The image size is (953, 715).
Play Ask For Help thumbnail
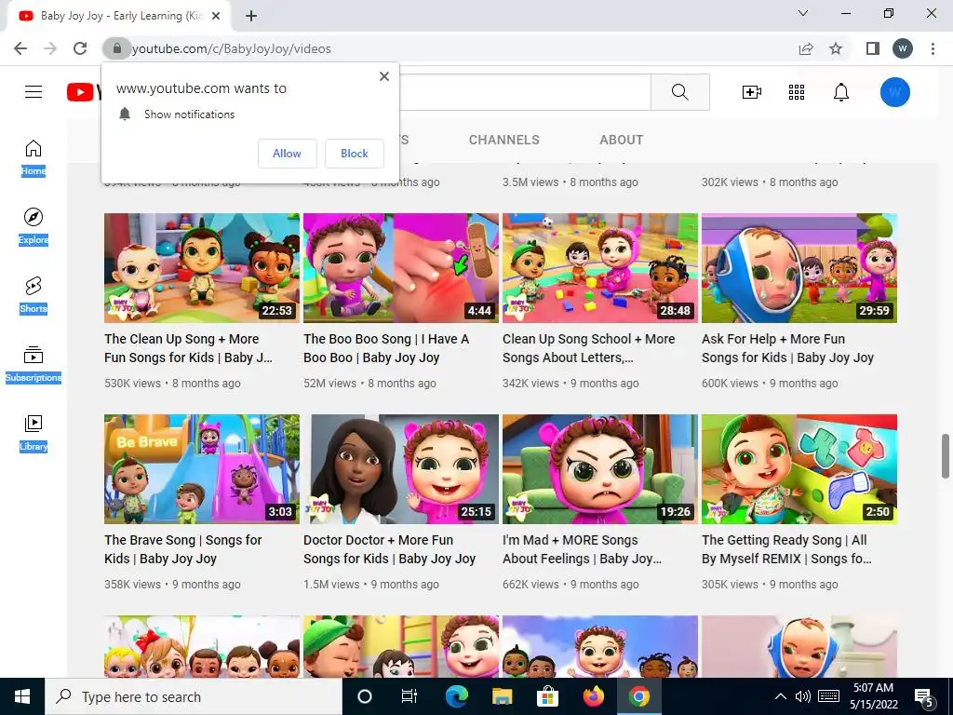799,267
